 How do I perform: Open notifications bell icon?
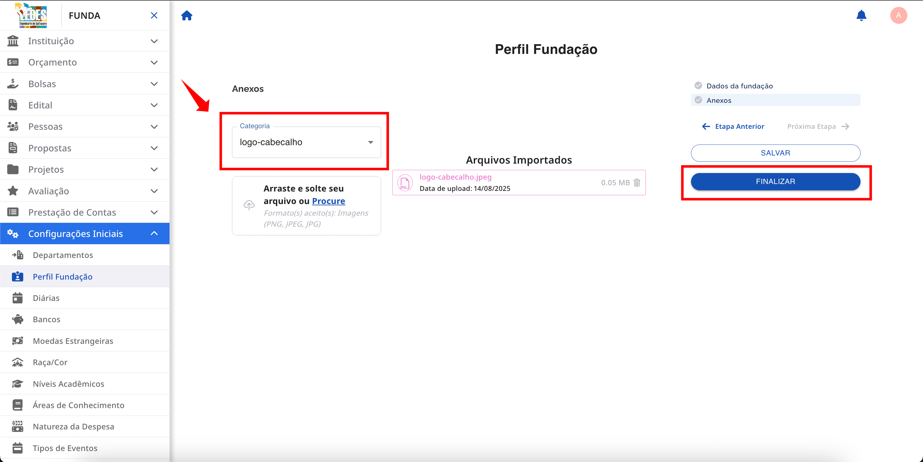861,16
